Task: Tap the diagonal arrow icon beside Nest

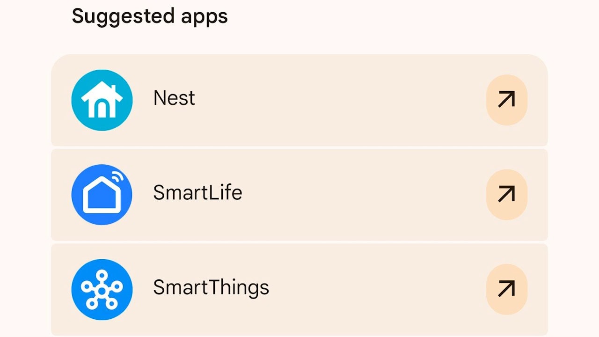Action: (x=507, y=100)
